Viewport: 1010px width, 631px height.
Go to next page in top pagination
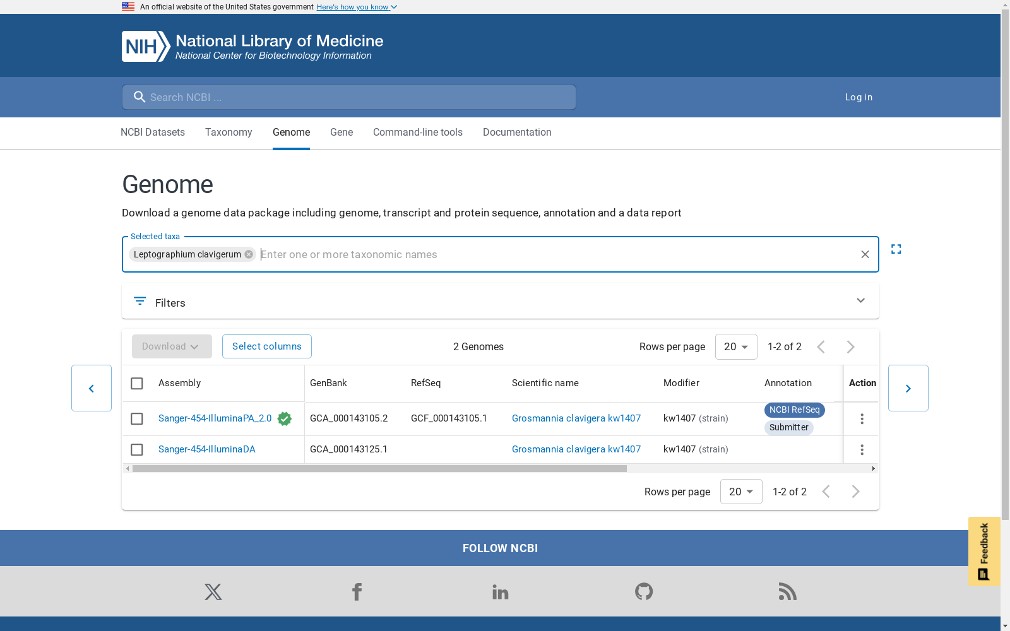pyautogui.click(x=850, y=346)
